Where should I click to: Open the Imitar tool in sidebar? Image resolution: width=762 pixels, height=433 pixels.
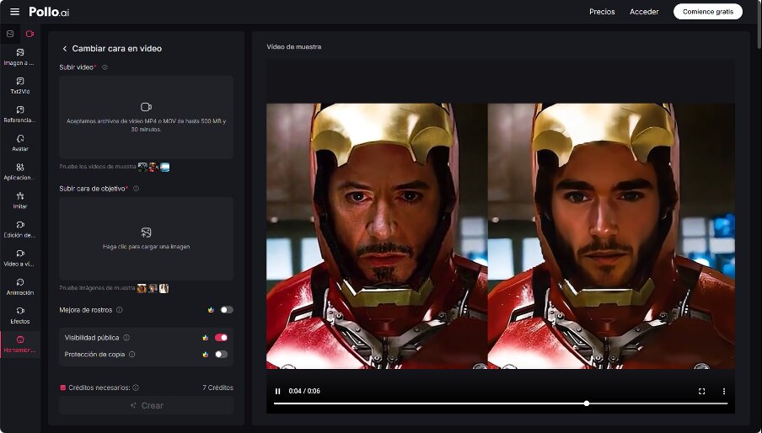(x=19, y=199)
